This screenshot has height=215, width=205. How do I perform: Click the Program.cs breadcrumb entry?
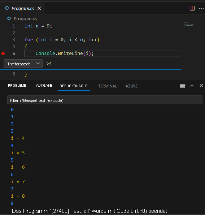tap(25, 19)
